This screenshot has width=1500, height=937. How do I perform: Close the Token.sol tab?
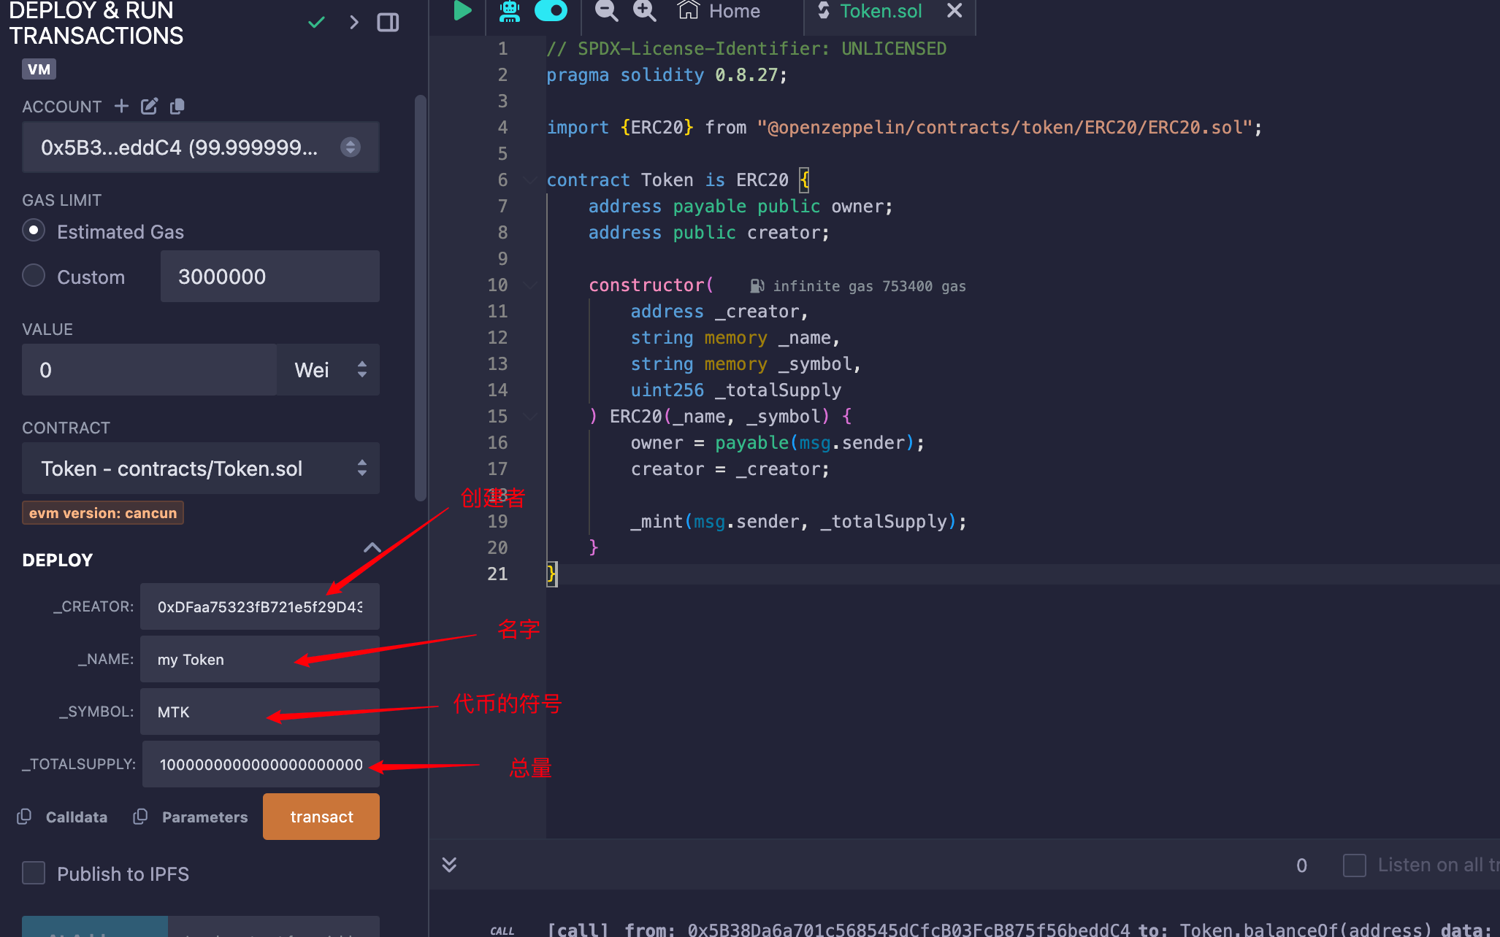point(954,10)
